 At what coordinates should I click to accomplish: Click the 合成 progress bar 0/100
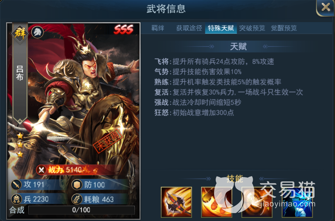81,210
